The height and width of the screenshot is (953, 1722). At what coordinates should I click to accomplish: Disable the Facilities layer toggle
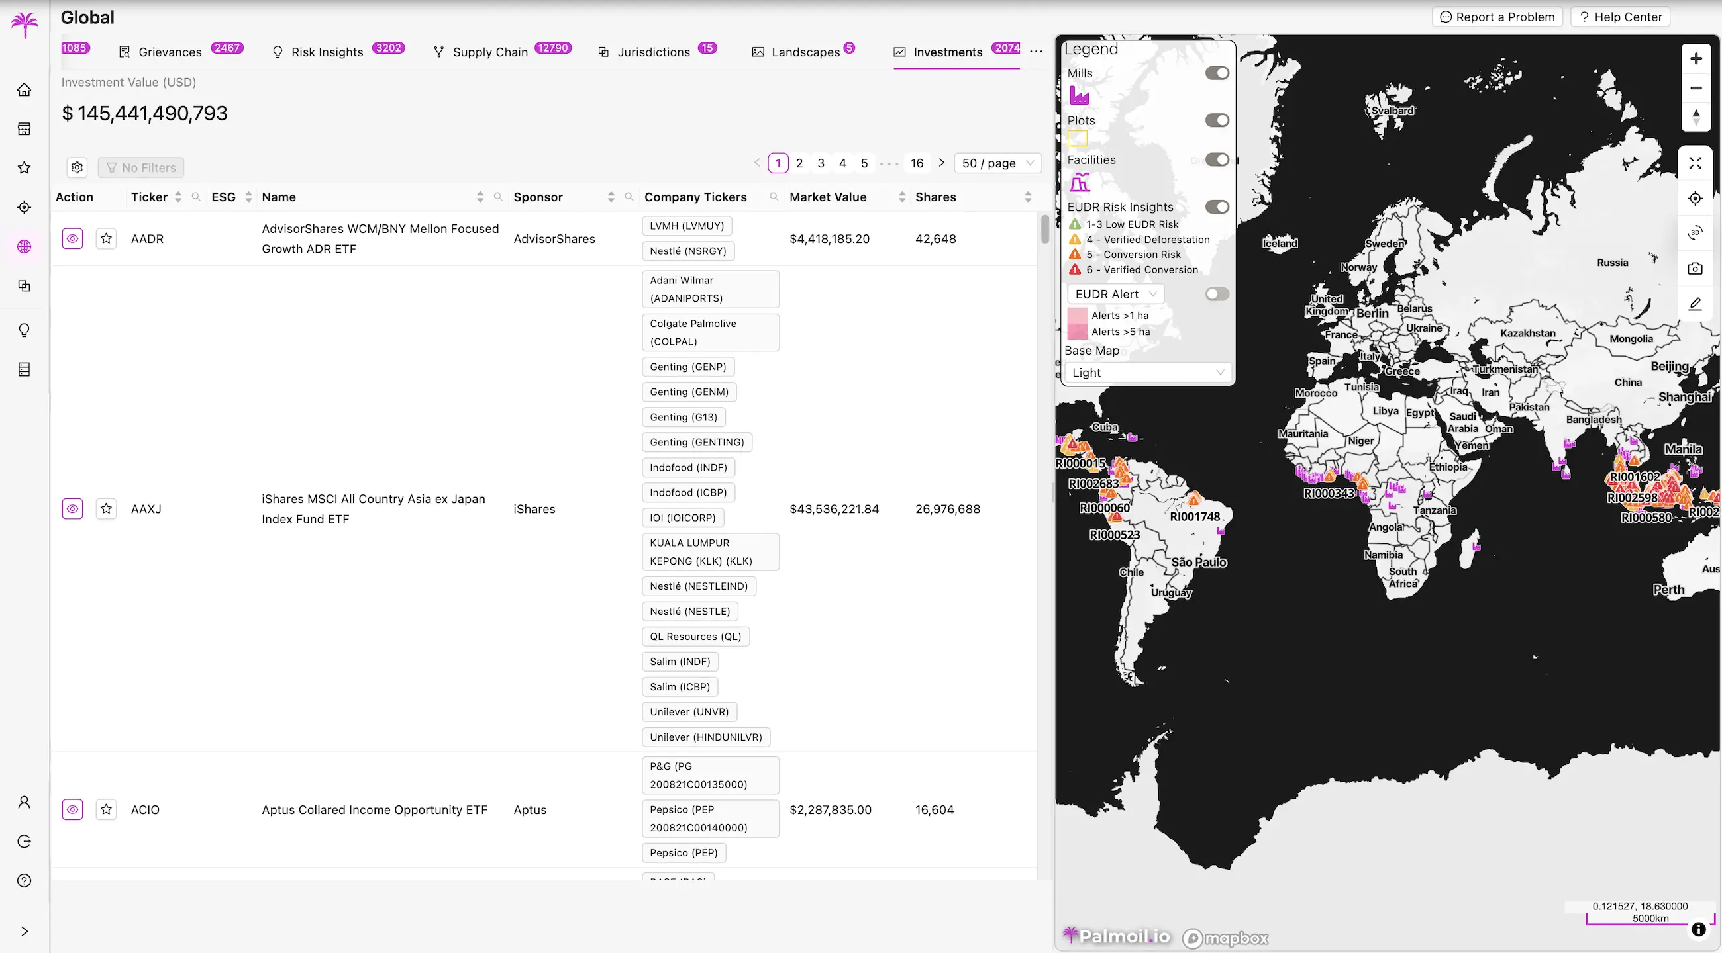point(1217,159)
